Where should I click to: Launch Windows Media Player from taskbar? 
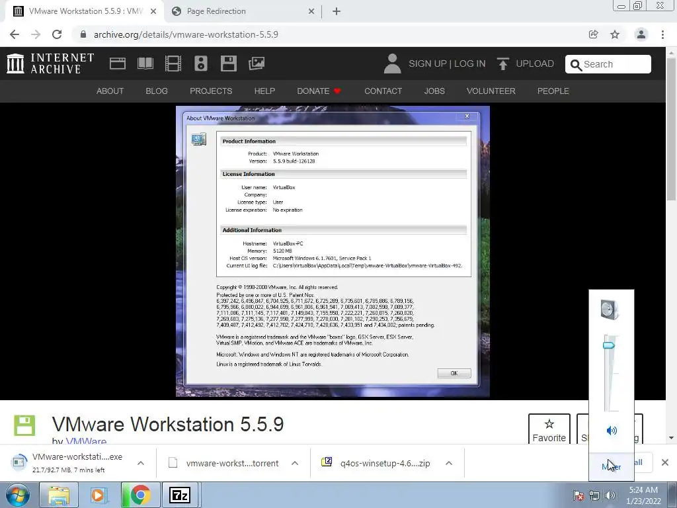click(99, 495)
